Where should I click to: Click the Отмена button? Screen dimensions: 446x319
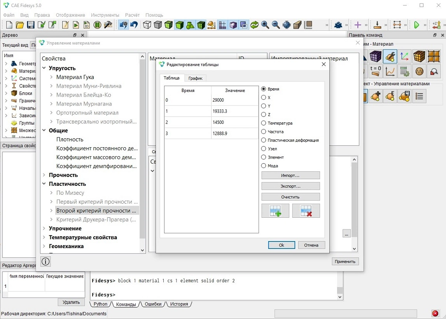tap(311, 245)
